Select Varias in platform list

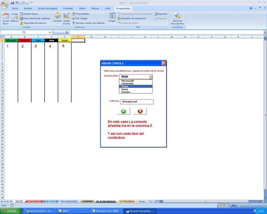tap(136, 92)
